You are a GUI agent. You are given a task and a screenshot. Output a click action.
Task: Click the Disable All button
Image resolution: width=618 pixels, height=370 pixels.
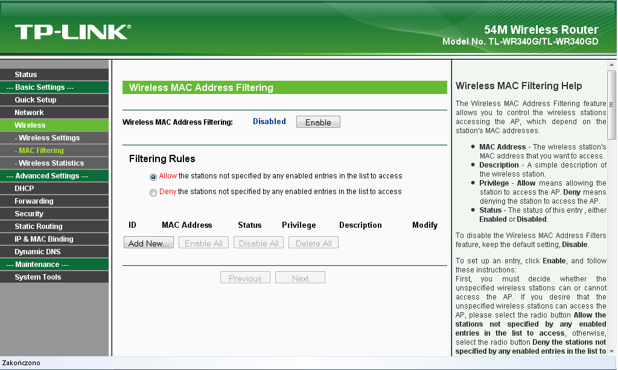[x=258, y=243]
